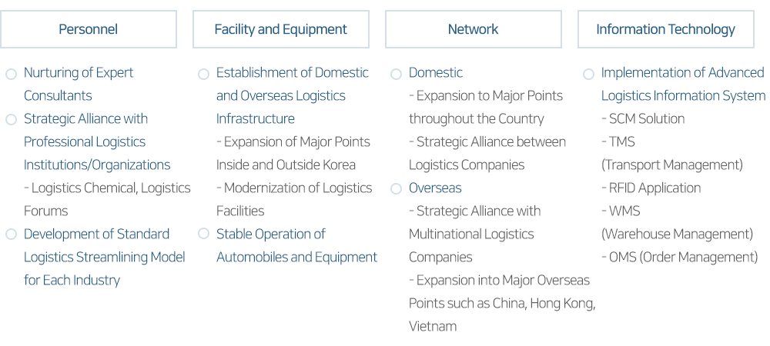Image resolution: width=770 pixels, height=346 pixels.
Task: Click Modernization of Logistics Facilities text
Action: (x=294, y=199)
